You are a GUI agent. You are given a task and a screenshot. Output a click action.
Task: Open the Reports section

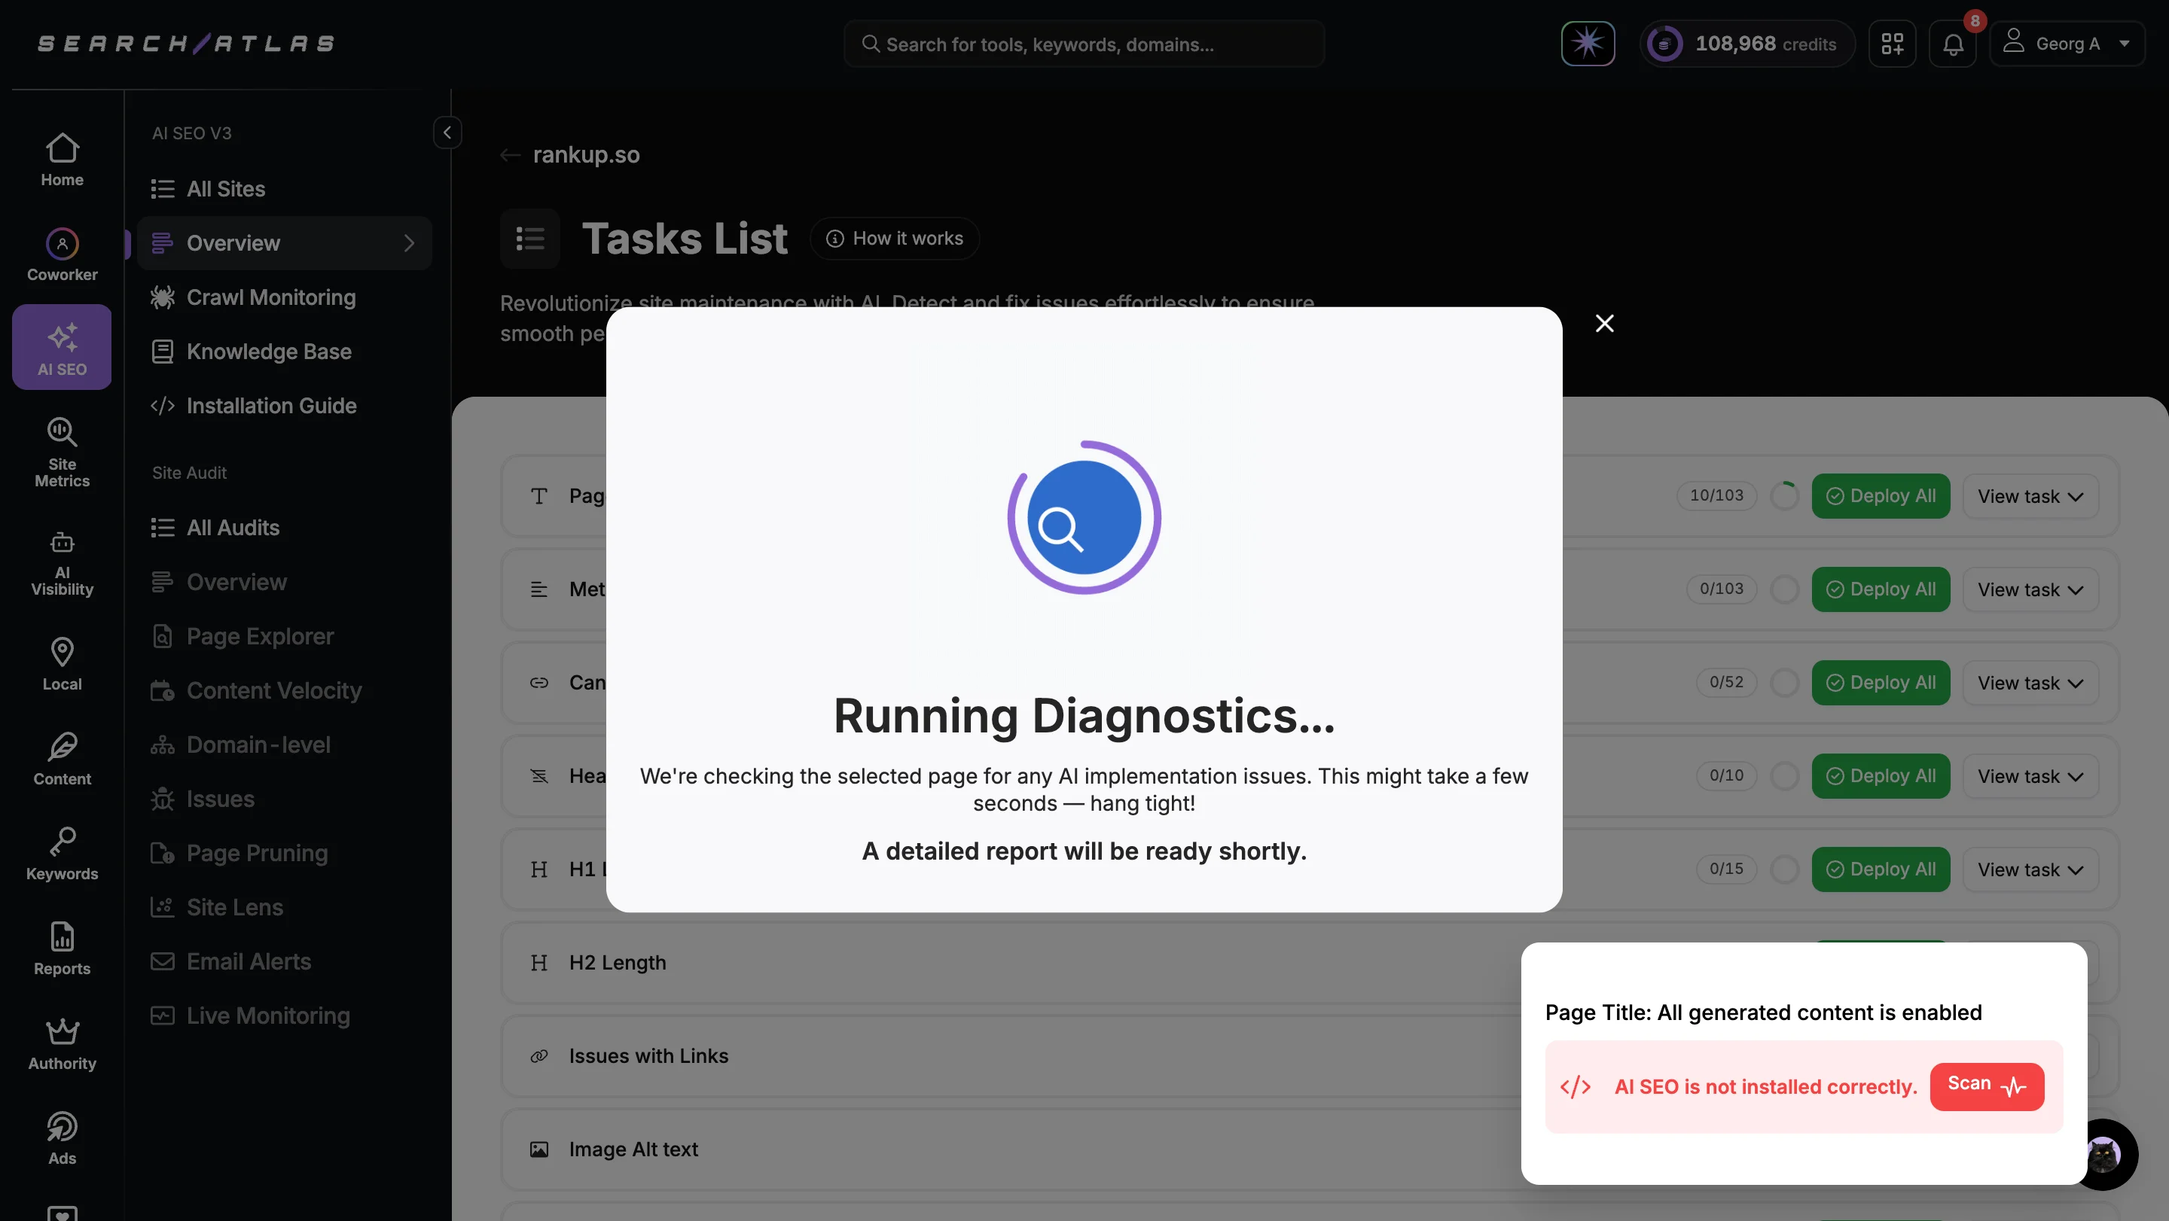click(x=62, y=948)
